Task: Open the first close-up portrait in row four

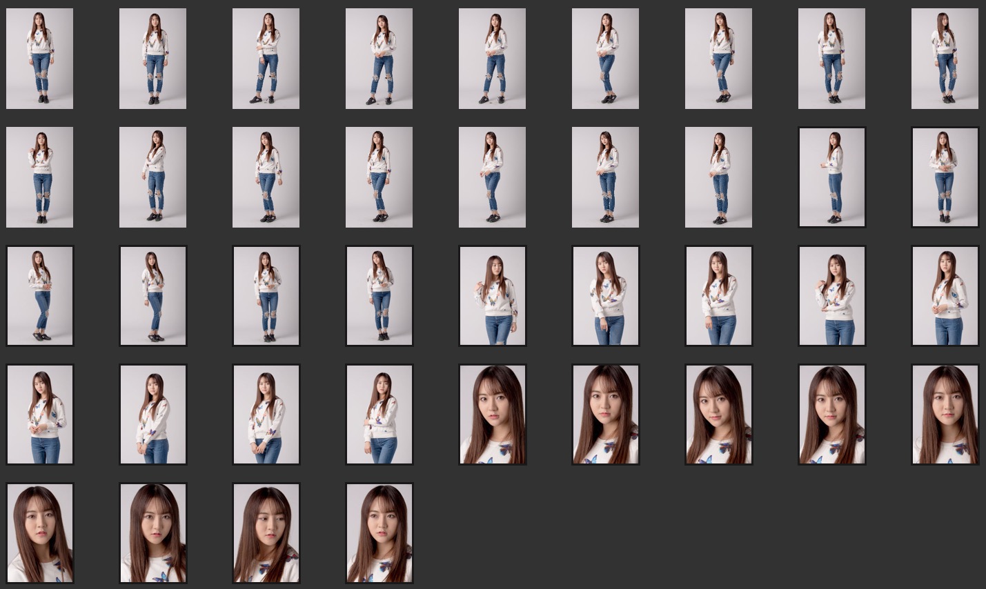Action: click(492, 415)
